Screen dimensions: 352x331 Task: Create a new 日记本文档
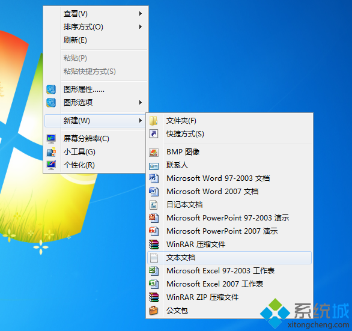(x=229, y=205)
